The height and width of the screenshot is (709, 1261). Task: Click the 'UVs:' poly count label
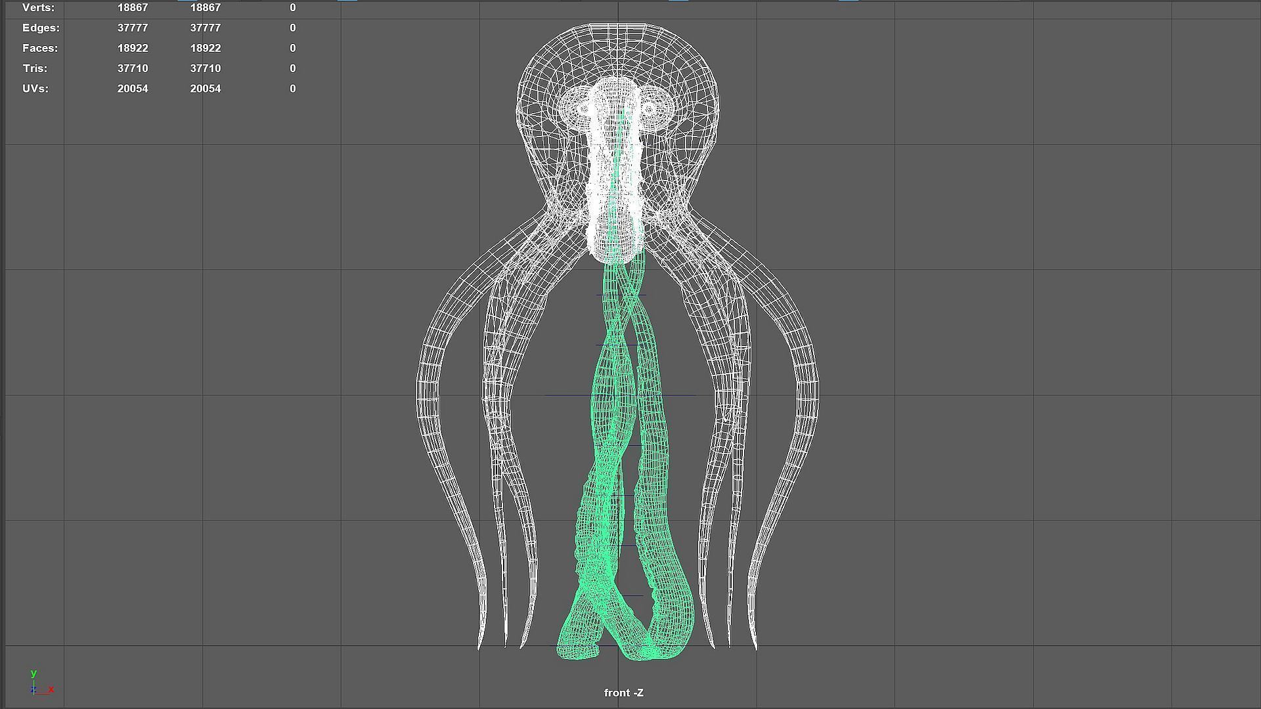pos(35,89)
